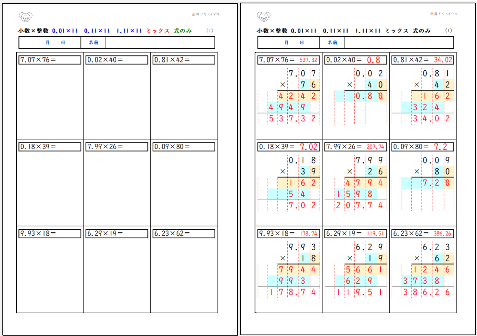Viewport: 477px width, 336px height.
Task: Click the red answer 207.74
Action: [375, 147]
